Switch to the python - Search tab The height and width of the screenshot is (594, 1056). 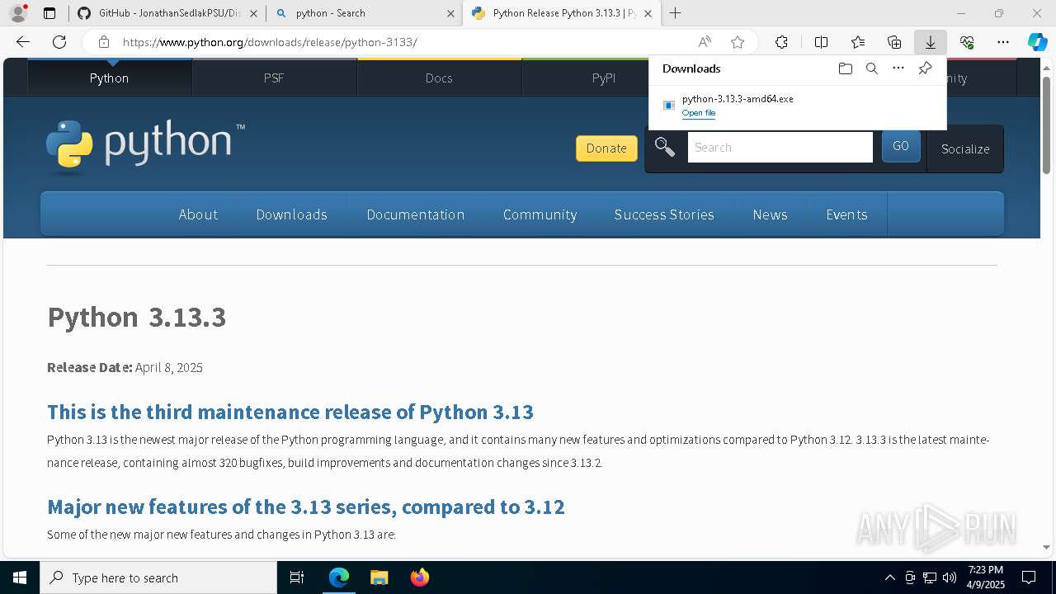pyautogui.click(x=366, y=13)
